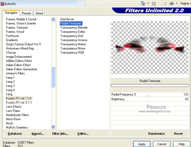Switch to the Navigator tab
The width and height of the screenshot is (191, 147).
(x=11, y=13)
